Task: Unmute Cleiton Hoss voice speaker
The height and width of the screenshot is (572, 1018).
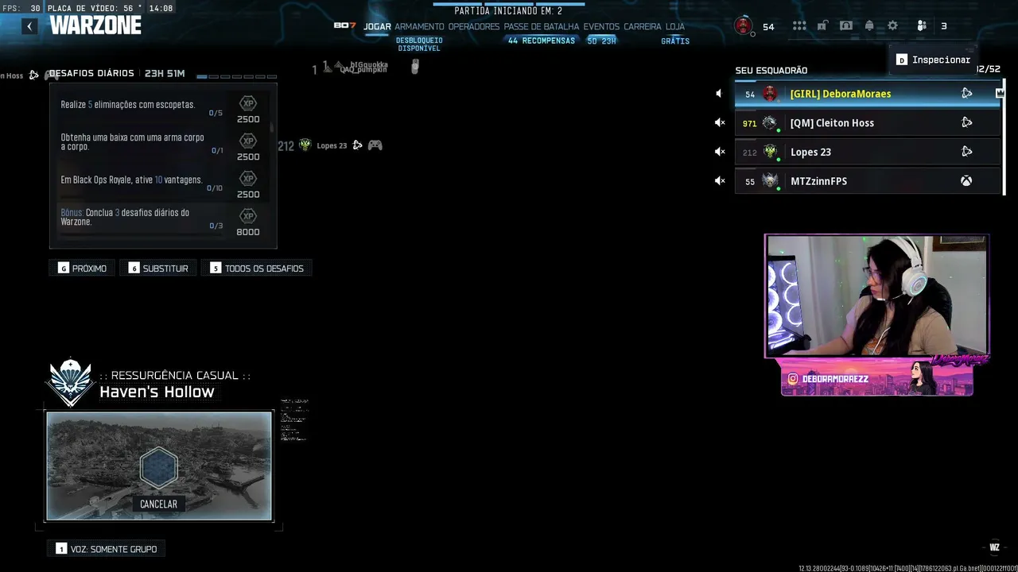Action: pos(719,122)
